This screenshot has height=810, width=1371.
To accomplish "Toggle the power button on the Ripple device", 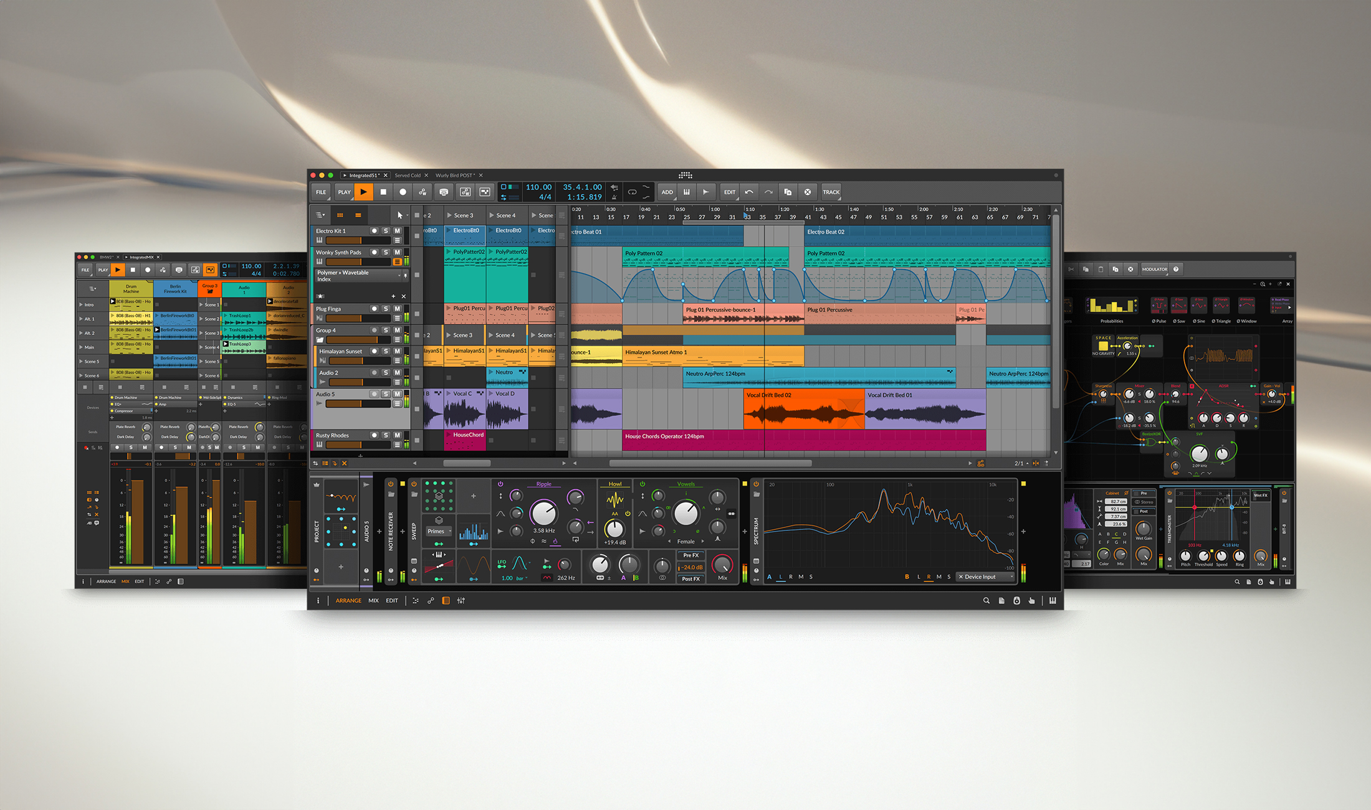I will click(500, 484).
